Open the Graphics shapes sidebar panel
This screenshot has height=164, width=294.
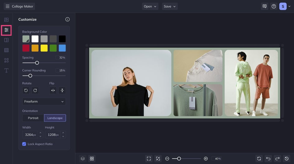pos(6,60)
